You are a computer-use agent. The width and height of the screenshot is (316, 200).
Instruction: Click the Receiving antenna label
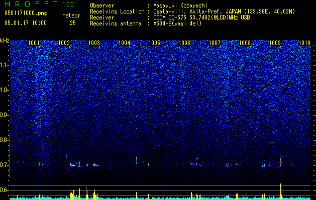point(116,23)
